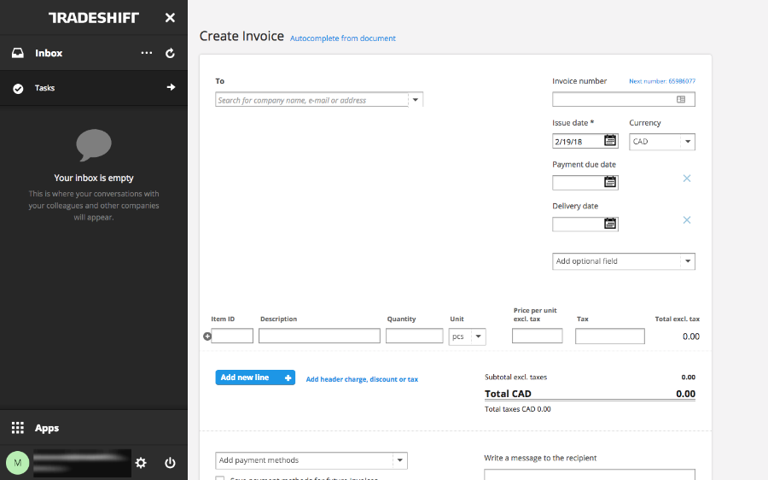Click the Subtotal excl. taxes text
Image resolution: width=768 pixels, height=480 pixels.
point(515,378)
